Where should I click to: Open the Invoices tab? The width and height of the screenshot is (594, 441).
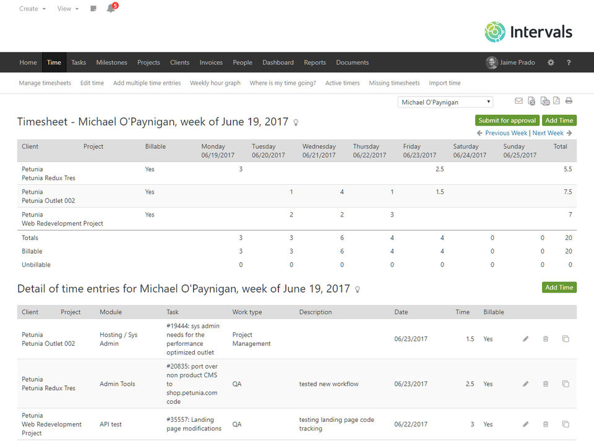pyautogui.click(x=211, y=62)
